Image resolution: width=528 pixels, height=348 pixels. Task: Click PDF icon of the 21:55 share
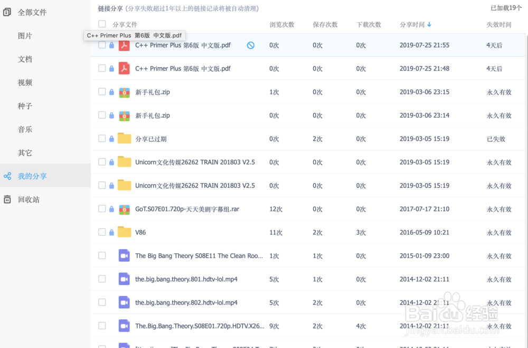[124, 45]
